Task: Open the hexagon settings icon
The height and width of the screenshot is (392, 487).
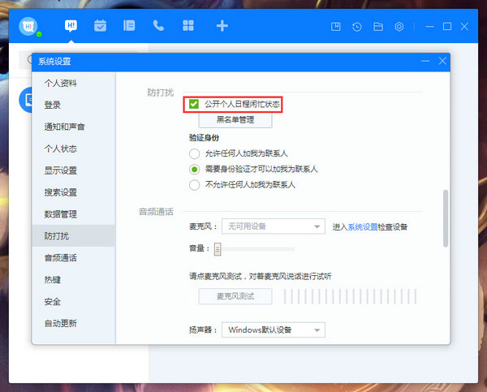Action: (x=399, y=27)
